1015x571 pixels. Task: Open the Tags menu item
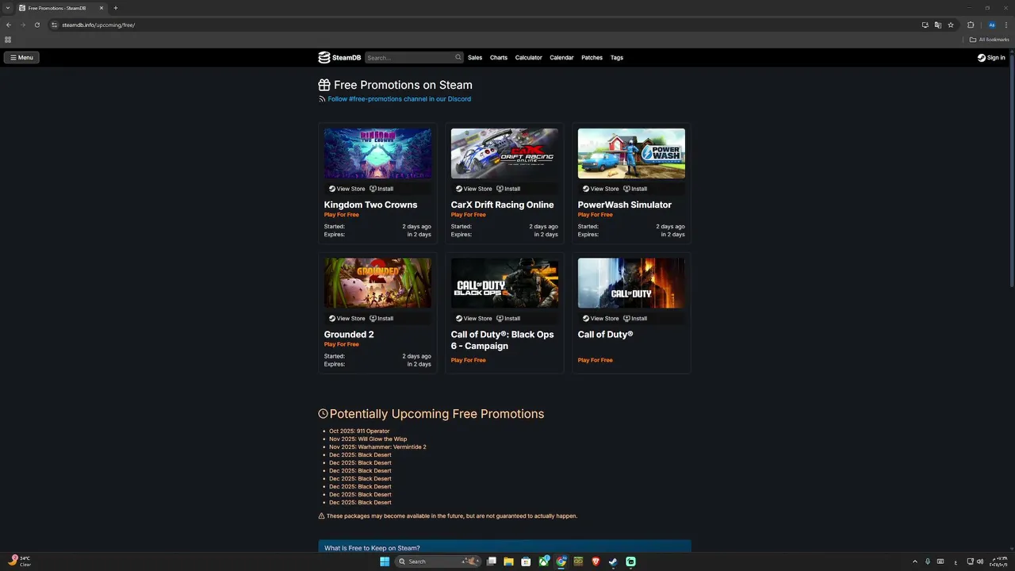pos(617,57)
